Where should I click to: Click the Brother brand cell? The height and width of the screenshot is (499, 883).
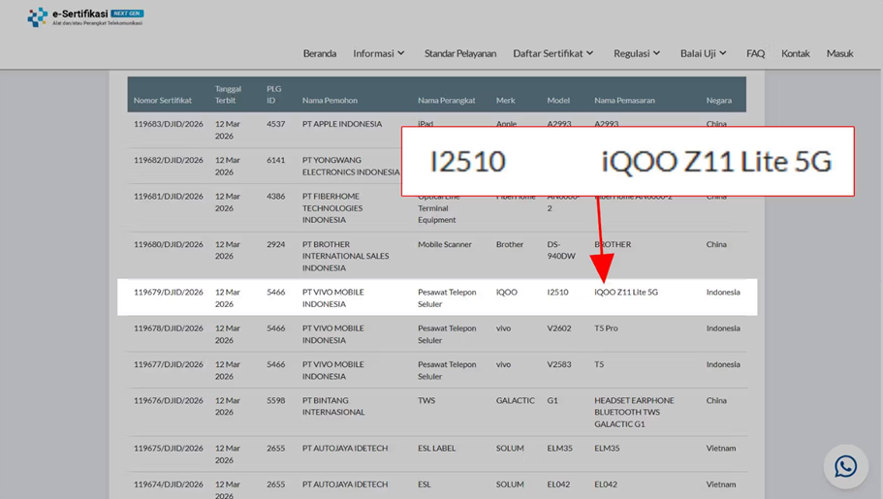tap(510, 244)
